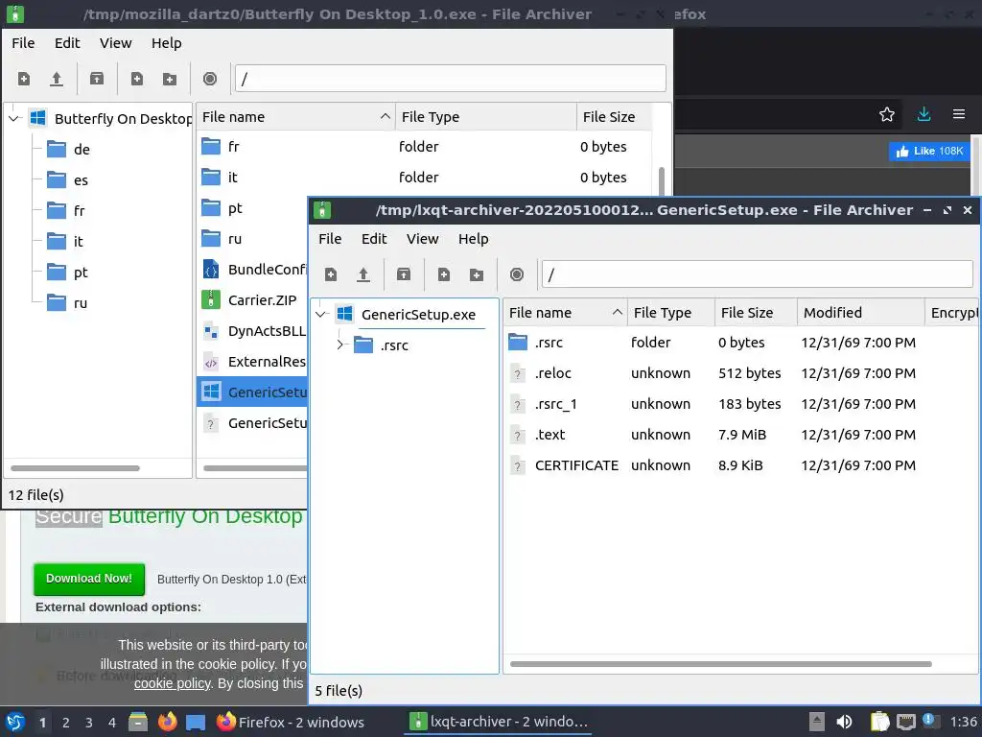
Task: Select the es folder in Butterfly tree
Action: (x=81, y=179)
